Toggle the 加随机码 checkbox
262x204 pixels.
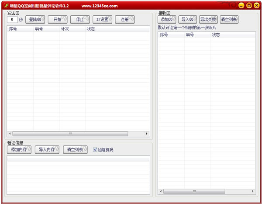95,150
